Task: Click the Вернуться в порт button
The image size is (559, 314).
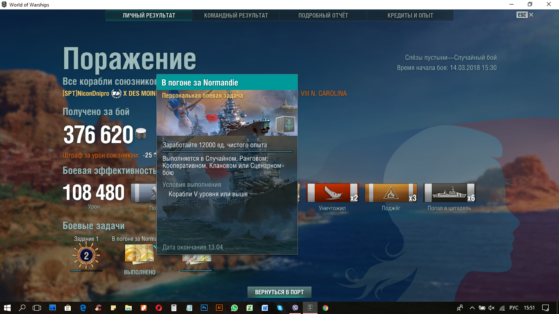Action: pyautogui.click(x=279, y=292)
